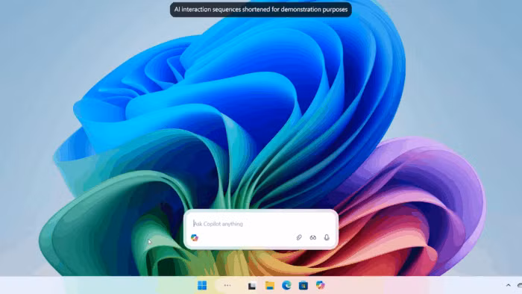Launch File Explorer from the taskbar
Screen dimensions: 522x294
270,285
